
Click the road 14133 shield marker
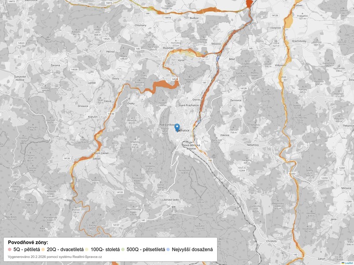(119, 192)
